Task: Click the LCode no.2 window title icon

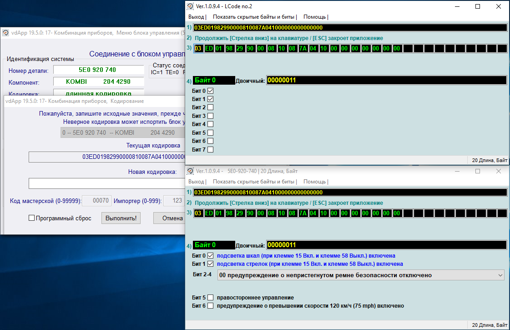Action: point(191,6)
